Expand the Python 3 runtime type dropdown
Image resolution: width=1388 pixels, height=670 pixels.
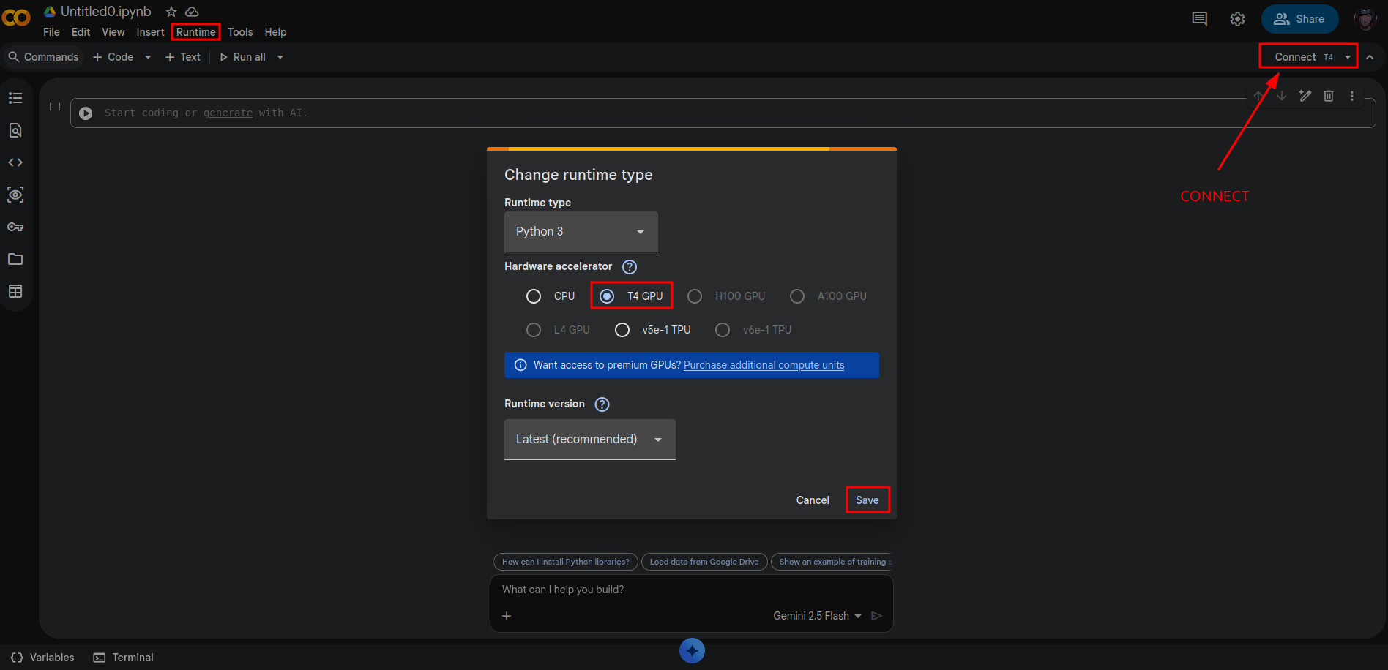[x=581, y=232]
